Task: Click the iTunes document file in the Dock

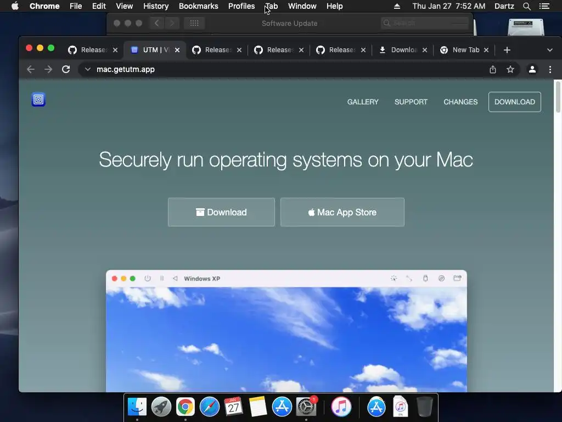Action: tap(400, 407)
